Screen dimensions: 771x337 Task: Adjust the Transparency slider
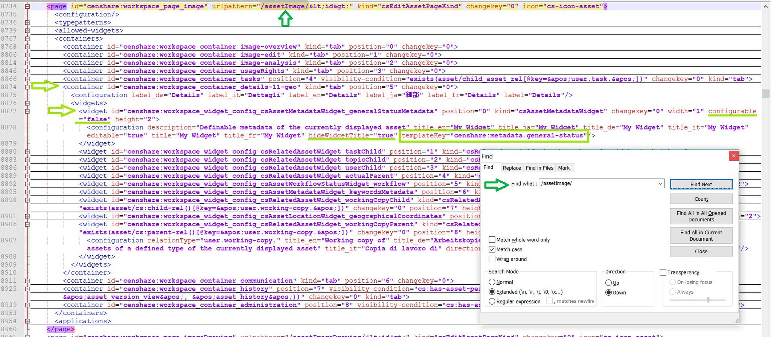pyautogui.click(x=708, y=300)
